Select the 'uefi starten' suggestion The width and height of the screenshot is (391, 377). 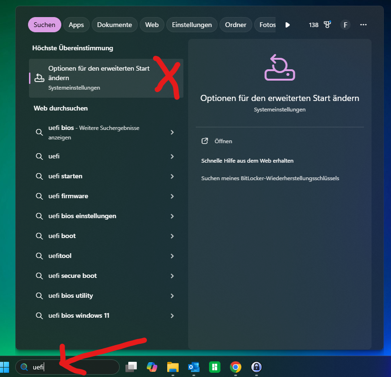[106, 176]
